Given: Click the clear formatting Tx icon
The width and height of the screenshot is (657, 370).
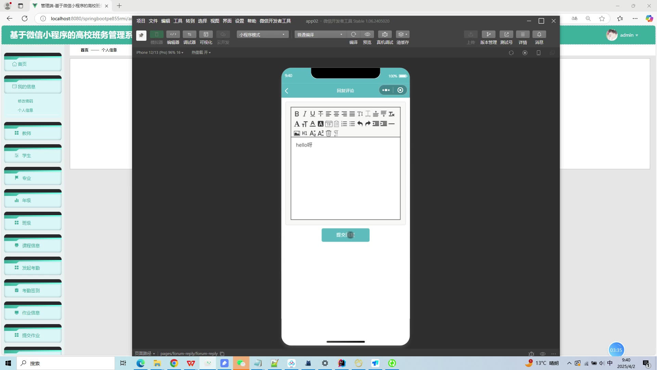Looking at the screenshot, I should [x=391, y=114].
